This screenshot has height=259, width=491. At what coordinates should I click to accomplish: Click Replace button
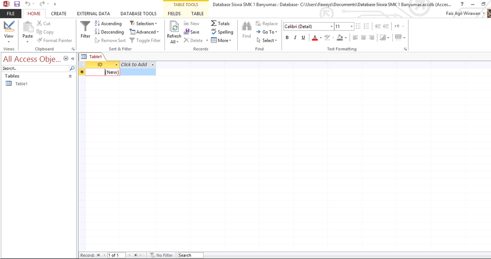click(x=266, y=24)
